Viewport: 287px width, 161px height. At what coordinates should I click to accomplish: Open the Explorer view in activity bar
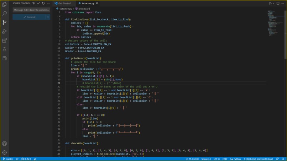pos(4,4)
